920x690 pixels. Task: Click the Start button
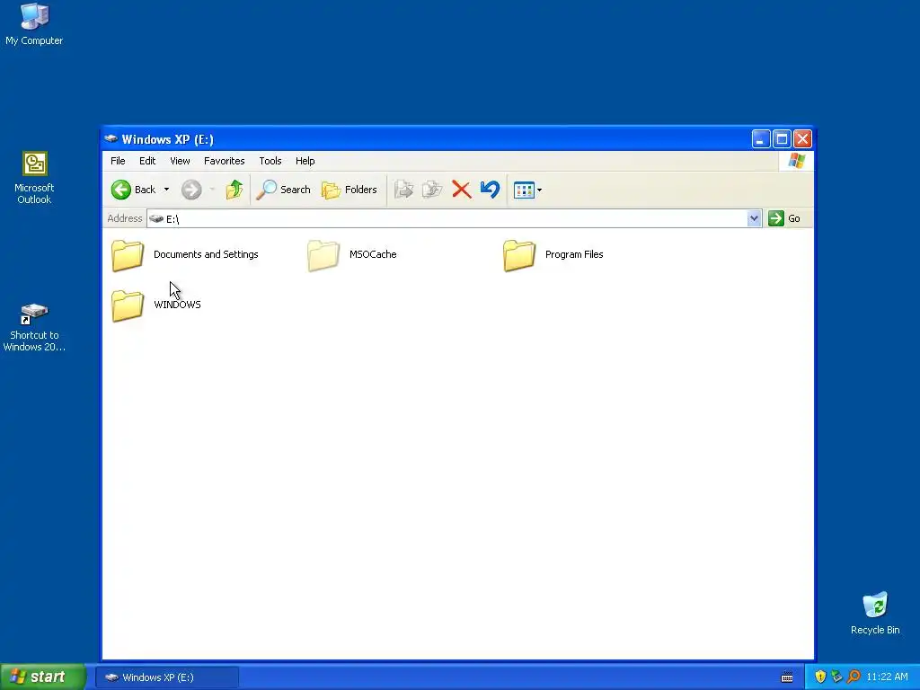[43, 677]
